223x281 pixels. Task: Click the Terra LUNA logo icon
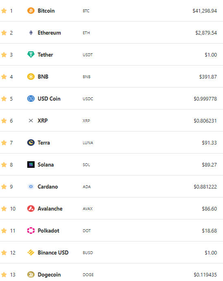31,143
